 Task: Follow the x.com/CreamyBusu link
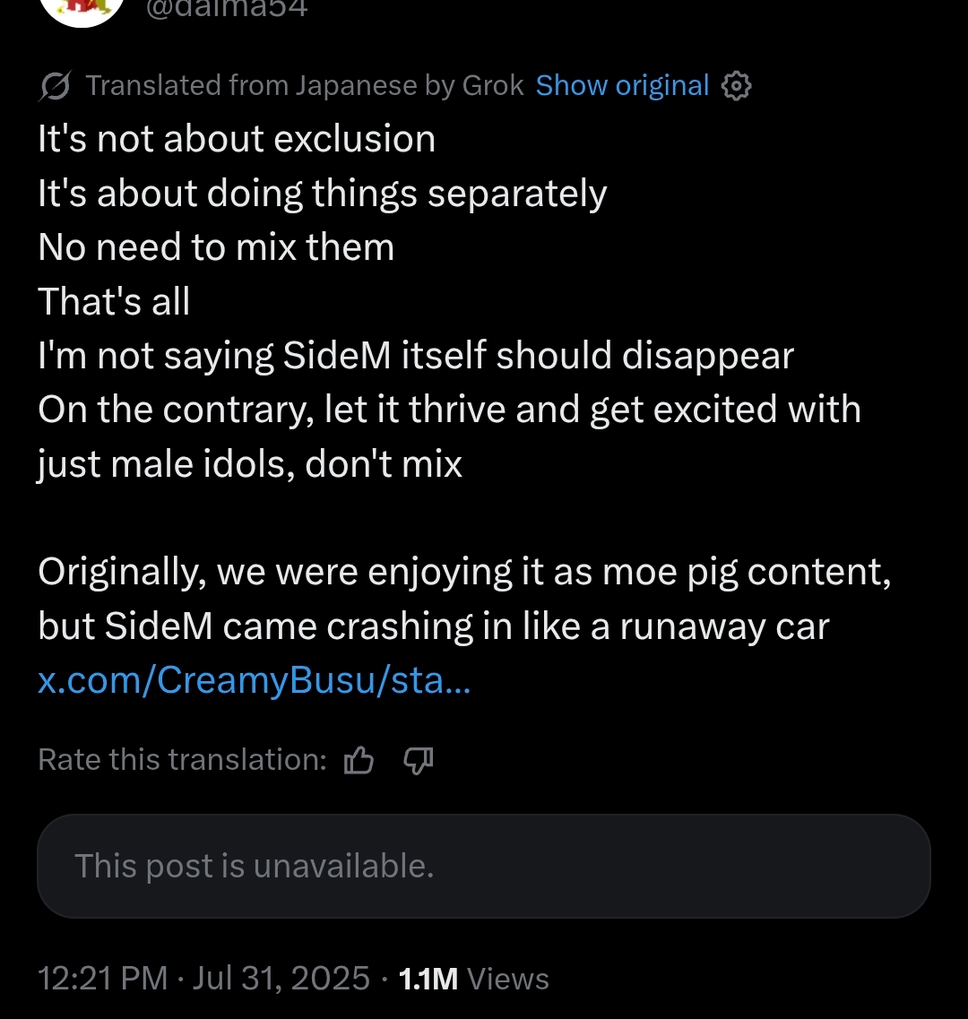[x=255, y=680]
